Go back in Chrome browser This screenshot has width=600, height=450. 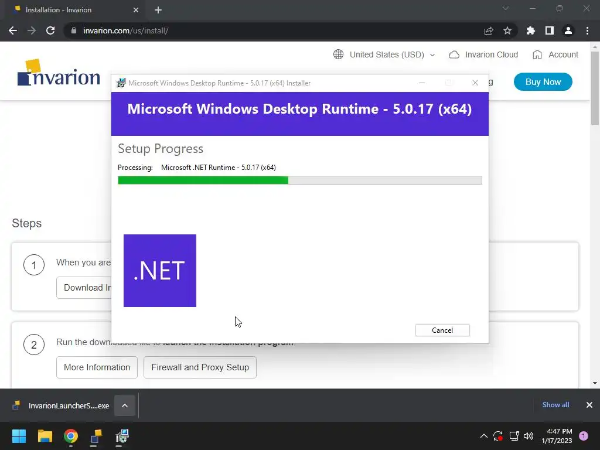pyautogui.click(x=13, y=30)
